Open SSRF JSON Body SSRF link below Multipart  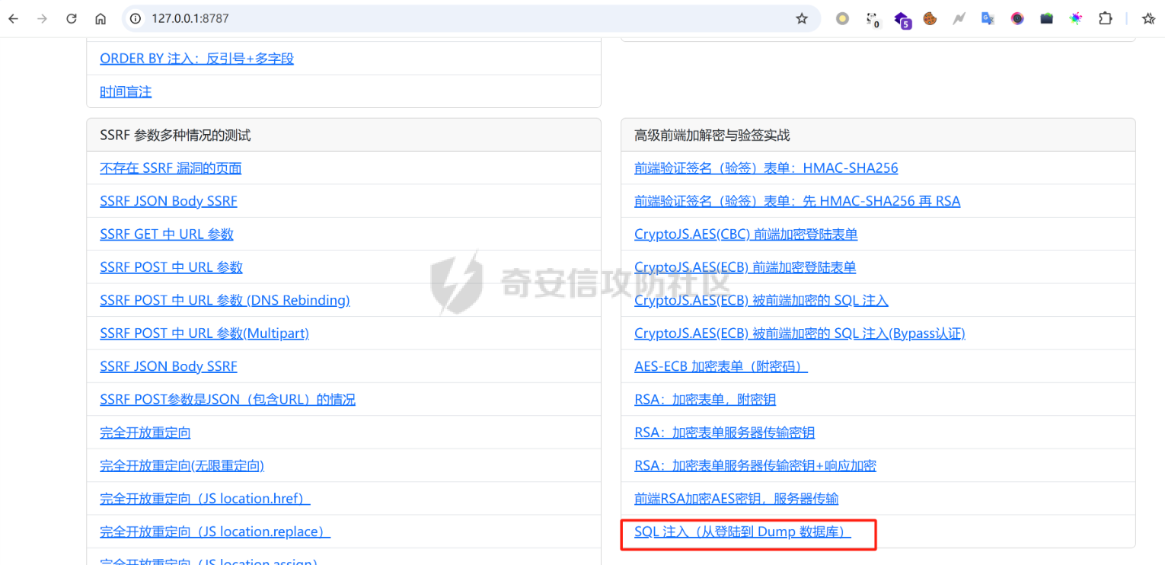pos(168,366)
